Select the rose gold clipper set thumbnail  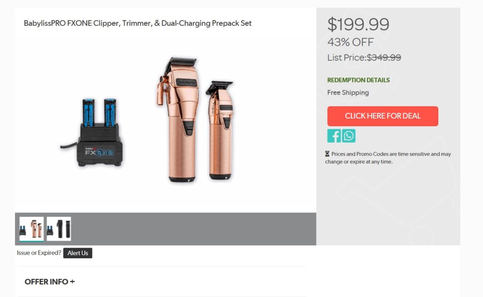tap(32, 229)
